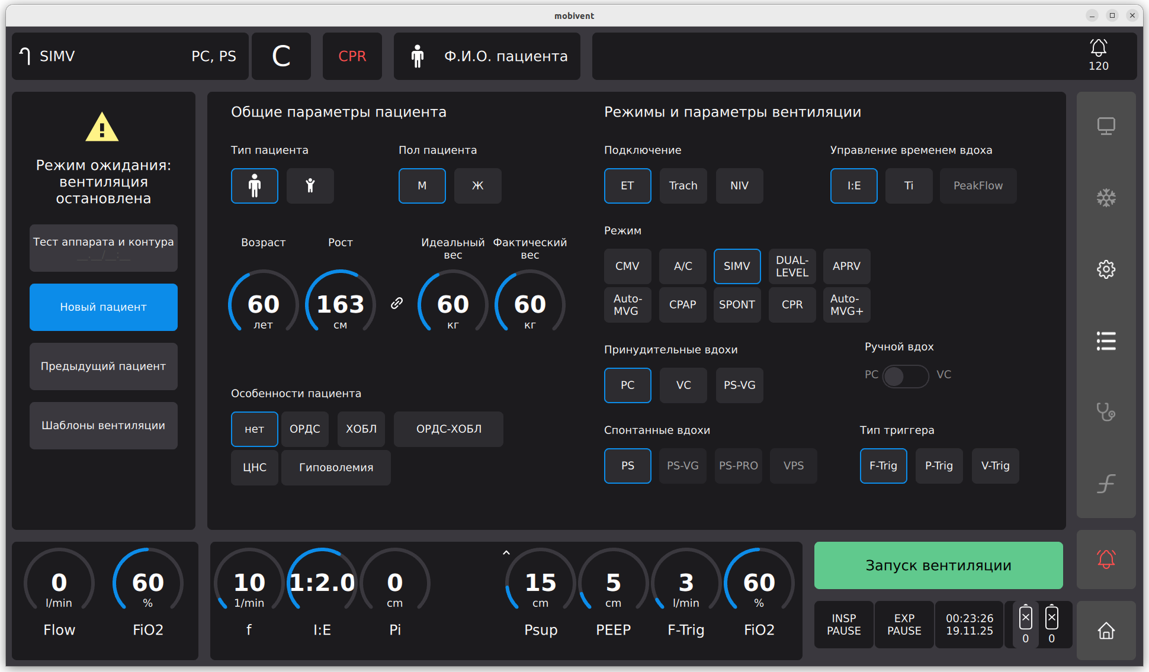The image size is (1149, 672).
Task: Toggle manual breath PC/VC switch
Action: coord(906,375)
